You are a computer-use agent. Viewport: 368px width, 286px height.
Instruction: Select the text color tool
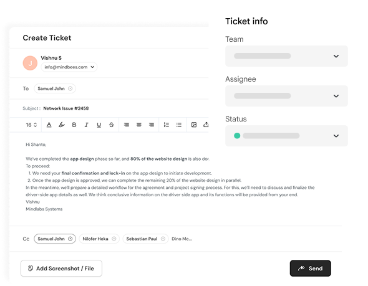pyautogui.click(x=49, y=125)
